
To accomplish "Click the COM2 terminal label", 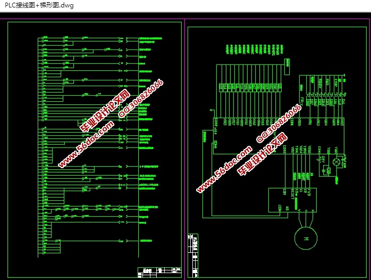I will [284, 149].
